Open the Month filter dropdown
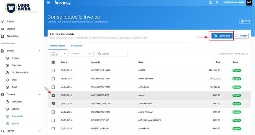Image resolution: width=255 pixels, height=135 pixels. 82,54
